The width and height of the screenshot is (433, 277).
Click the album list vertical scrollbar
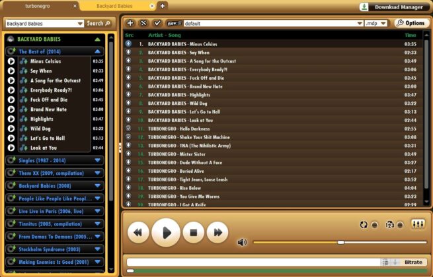(111, 121)
